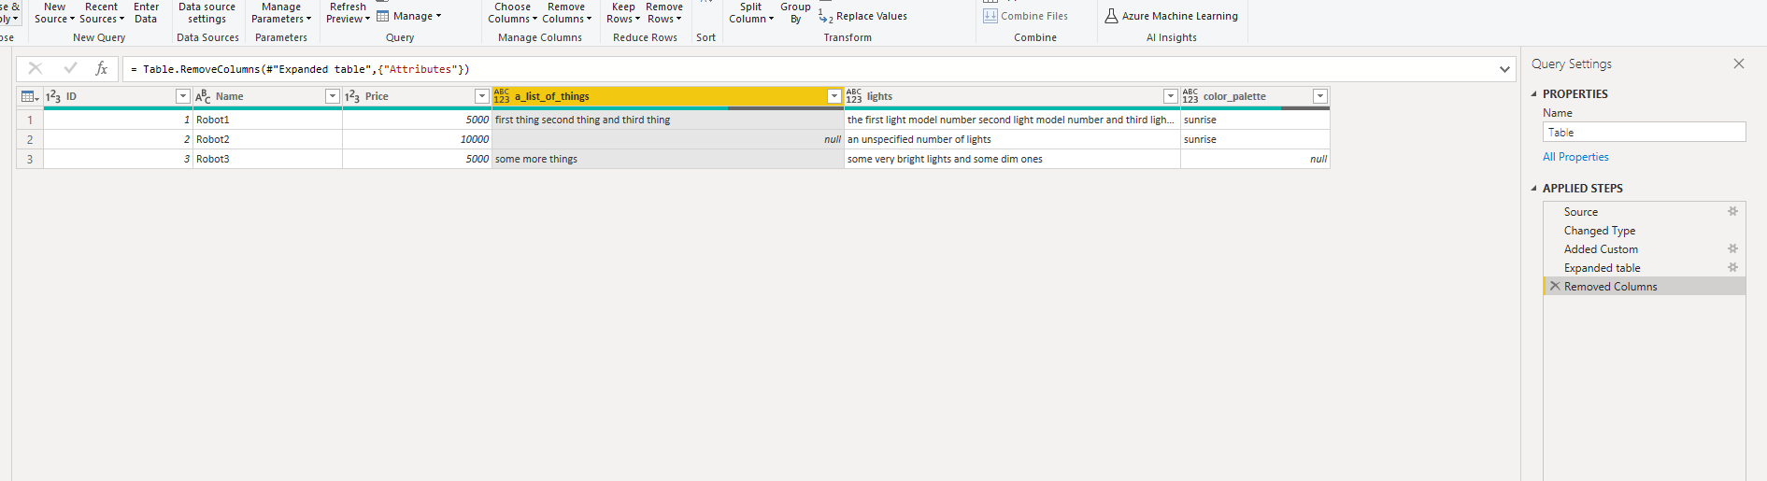Open settings gear for the Expanded table step
The width and height of the screenshot is (1767, 481).
click(1732, 267)
